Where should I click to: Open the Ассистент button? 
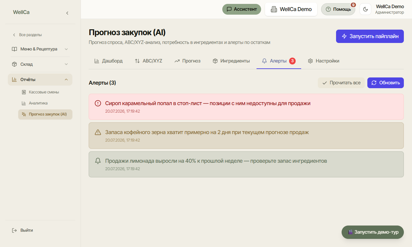click(x=242, y=9)
